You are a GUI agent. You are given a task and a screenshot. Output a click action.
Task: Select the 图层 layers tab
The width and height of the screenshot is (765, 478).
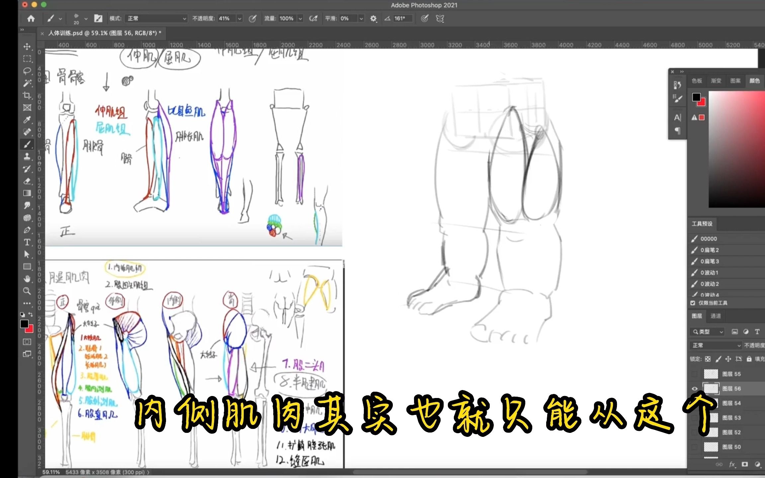pos(697,316)
